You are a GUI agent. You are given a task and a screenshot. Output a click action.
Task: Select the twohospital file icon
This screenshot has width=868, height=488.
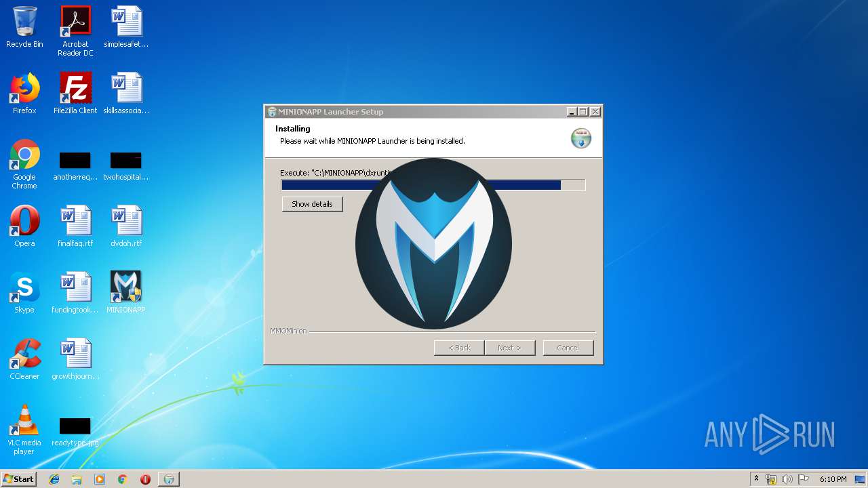coord(126,166)
